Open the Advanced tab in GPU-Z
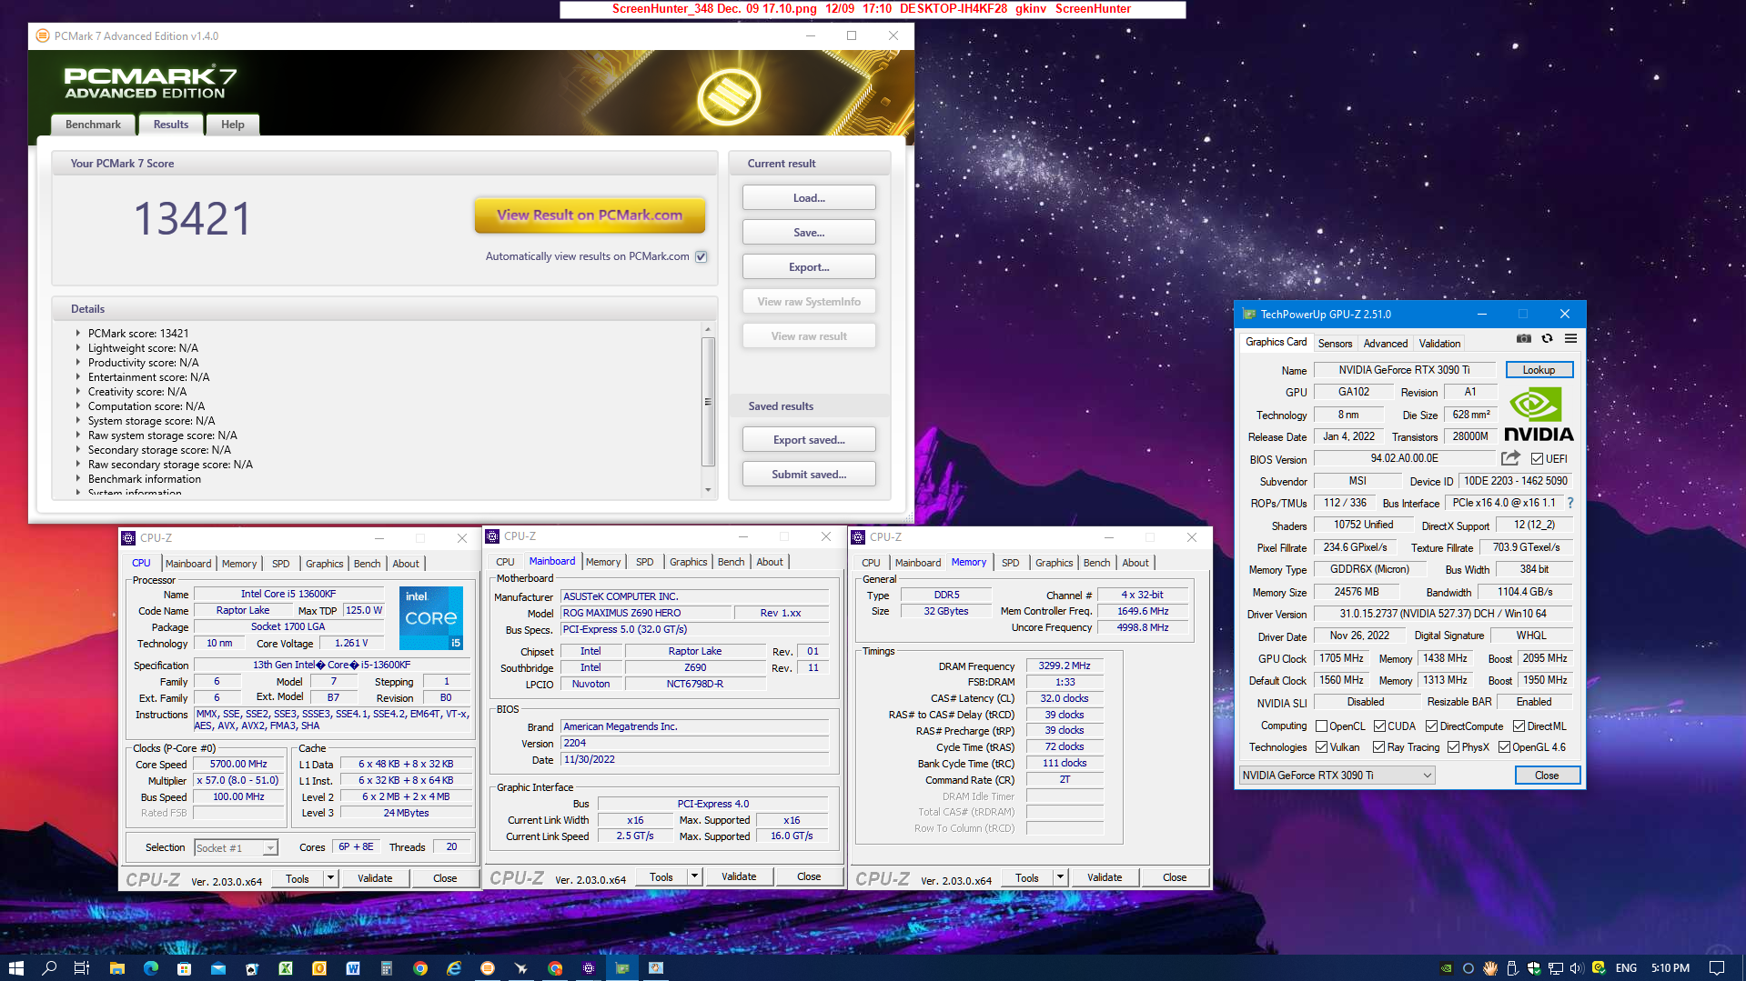Image resolution: width=1746 pixels, height=981 pixels. point(1385,344)
